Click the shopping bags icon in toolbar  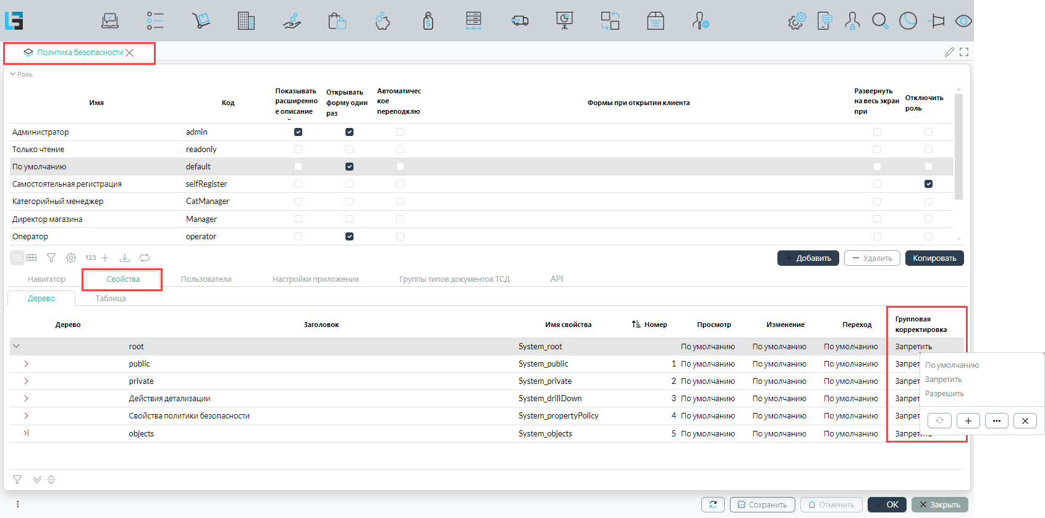pos(337,21)
